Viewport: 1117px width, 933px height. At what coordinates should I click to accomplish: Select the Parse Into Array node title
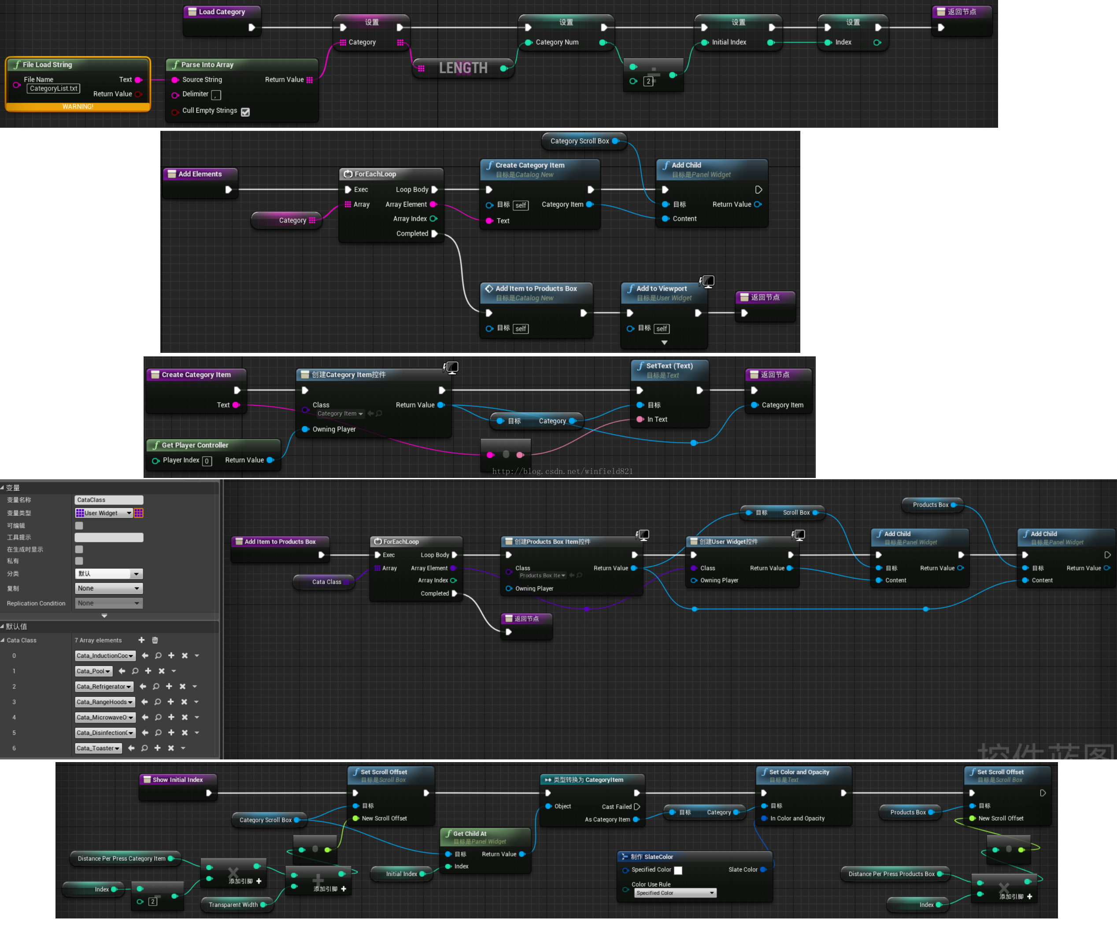pyautogui.click(x=207, y=64)
